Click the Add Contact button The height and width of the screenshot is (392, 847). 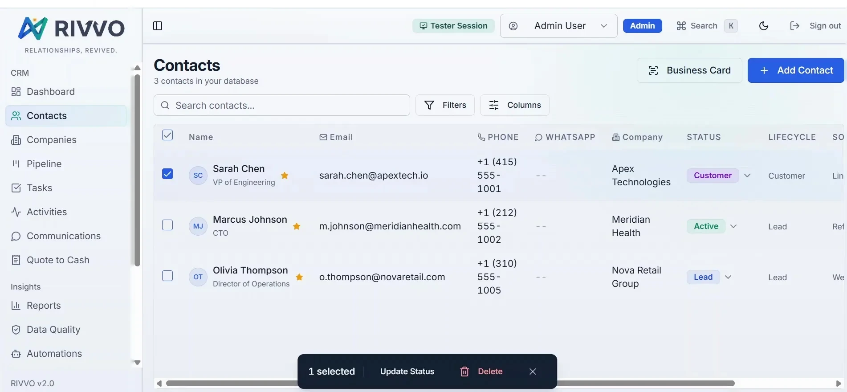pyautogui.click(x=796, y=70)
